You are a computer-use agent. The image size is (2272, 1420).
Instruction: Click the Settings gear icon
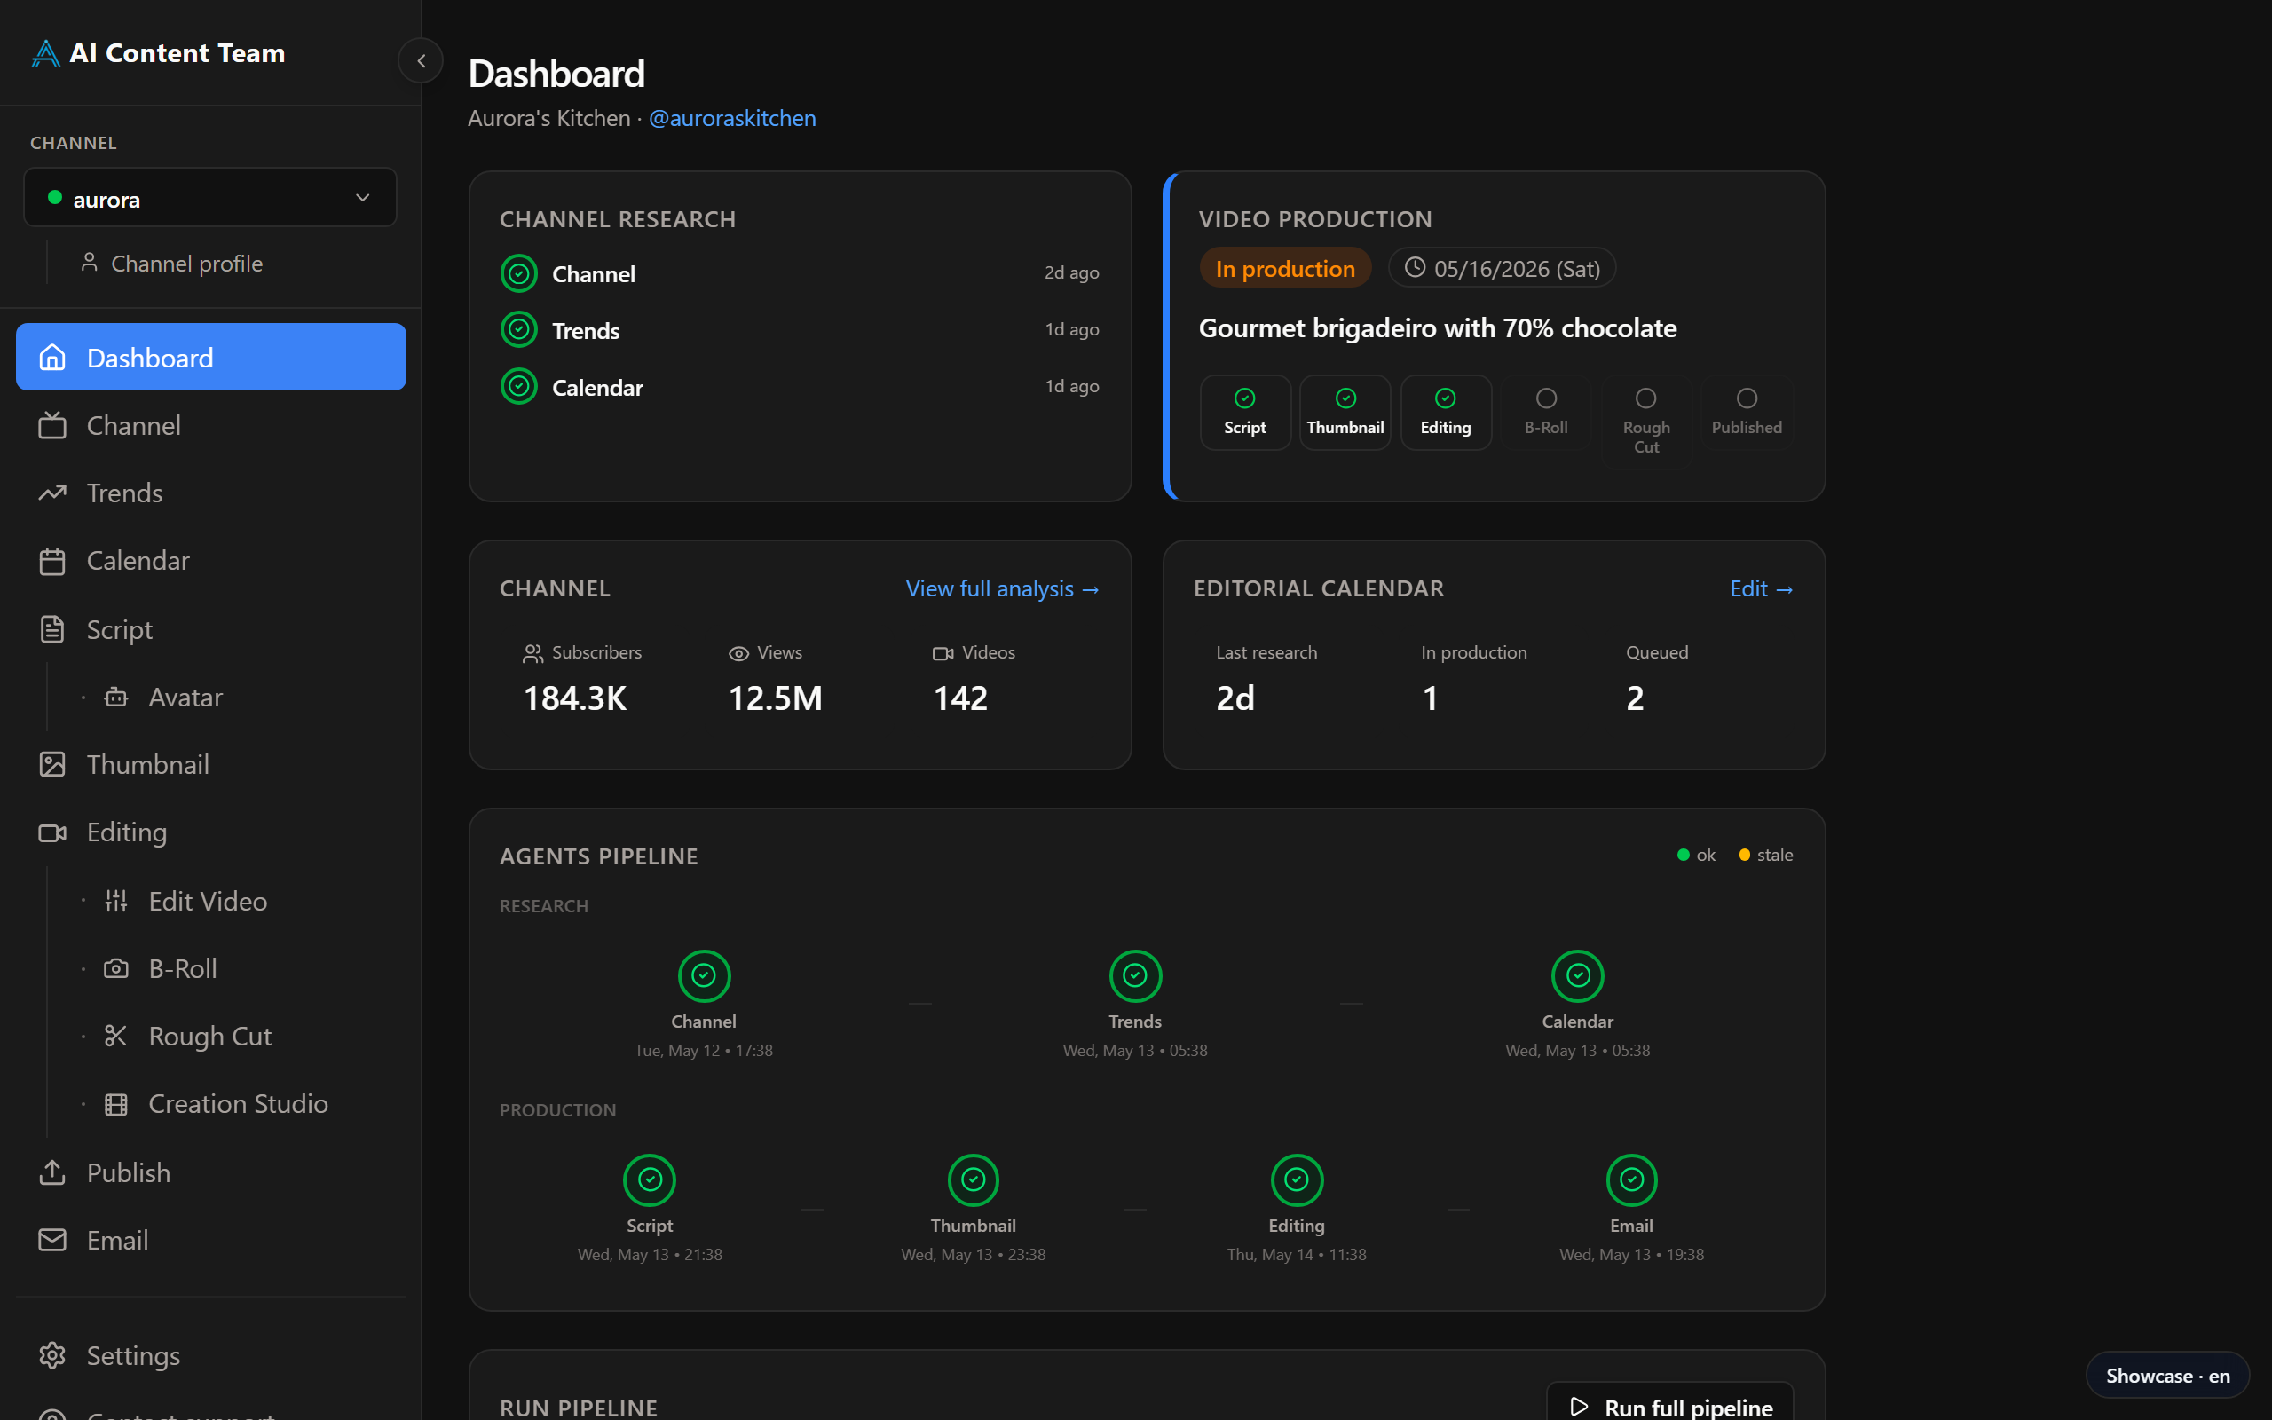pos(52,1355)
